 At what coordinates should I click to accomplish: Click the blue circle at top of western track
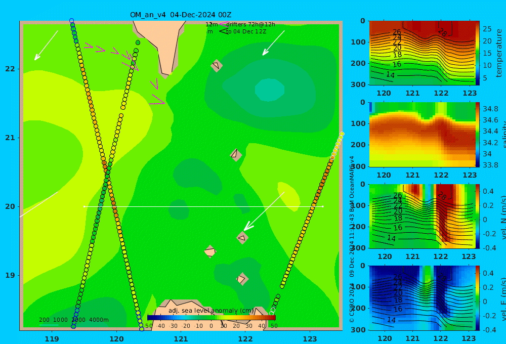(72, 21)
